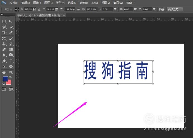This screenshot has width=193, height=138.
Task: Open the 3D(D) menu
Action: pyautogui.click(x=95, y=3)
